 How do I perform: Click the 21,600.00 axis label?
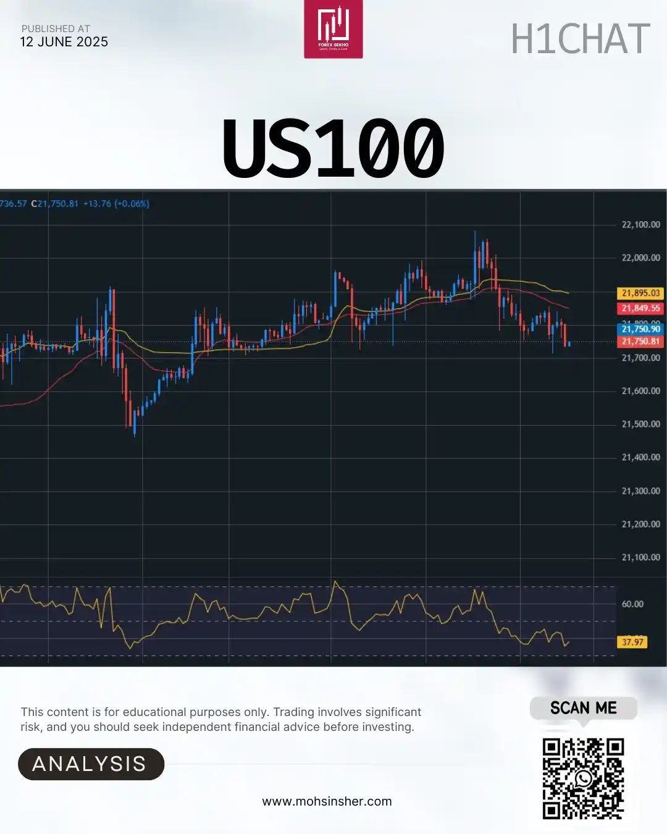click(x=640, y=391)
